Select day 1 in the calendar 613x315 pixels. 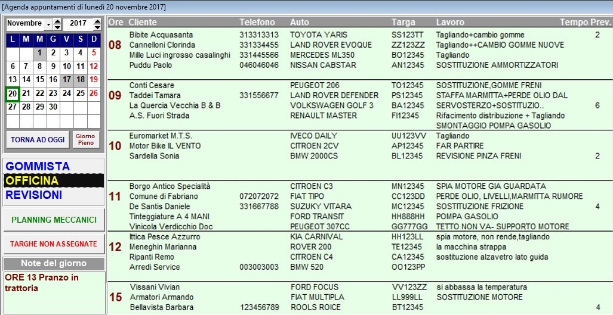40,53
